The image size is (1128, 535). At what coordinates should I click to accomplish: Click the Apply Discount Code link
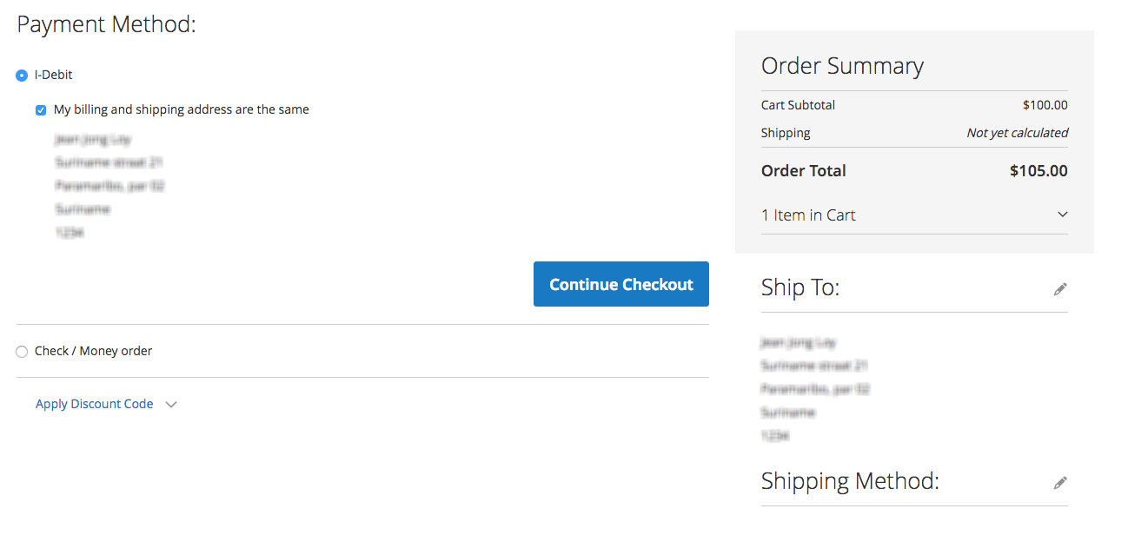[x=94, y=404]
